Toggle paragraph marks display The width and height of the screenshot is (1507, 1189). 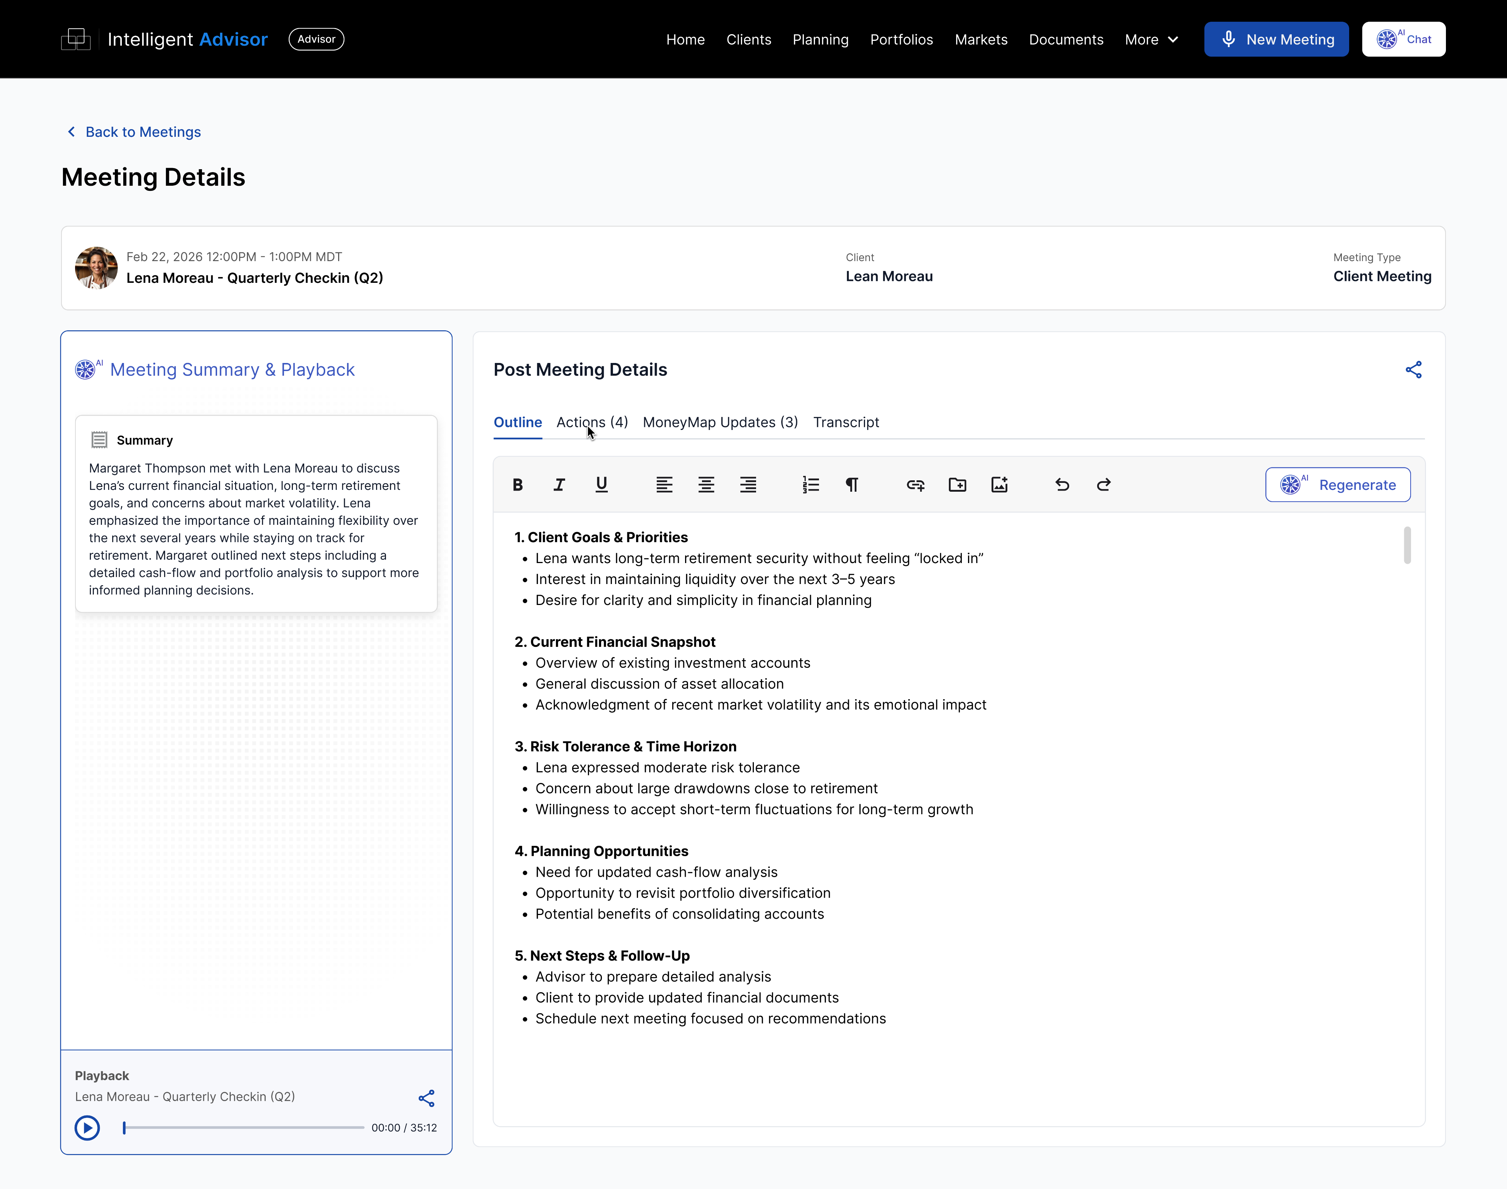point(852,484)
